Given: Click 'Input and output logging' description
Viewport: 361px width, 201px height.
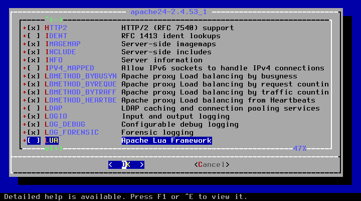Looking at the screenshot, I should pyautogui.click(x=175, y=117).
